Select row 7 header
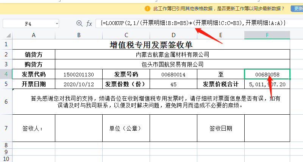 click(6, 128)
